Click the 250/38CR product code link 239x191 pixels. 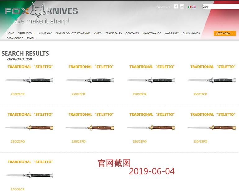pos(17,189)
